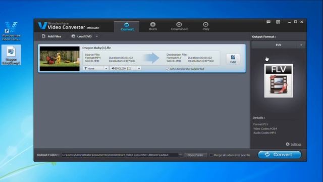
Task: Select the Dragon Baby file on desktop
Action: [x=11, y=55]
